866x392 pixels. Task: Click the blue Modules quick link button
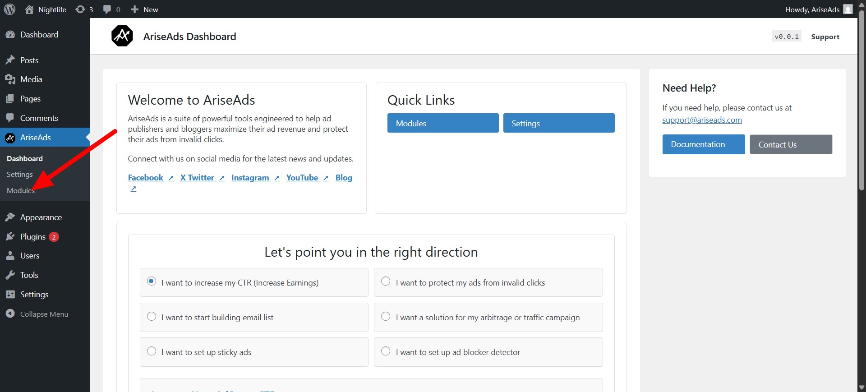click(x=443, y=123)
